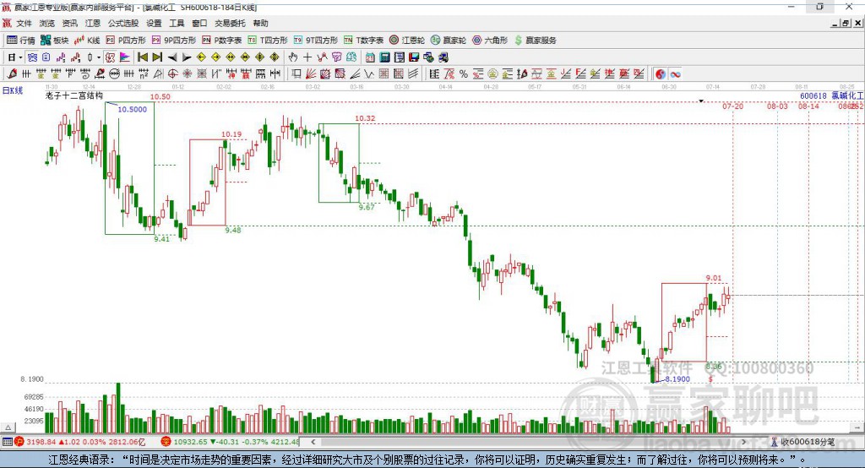Open 赢家服务 with the dollar sign
The width and height of the screenshot is (865, 468).
(x=535, y=41)
